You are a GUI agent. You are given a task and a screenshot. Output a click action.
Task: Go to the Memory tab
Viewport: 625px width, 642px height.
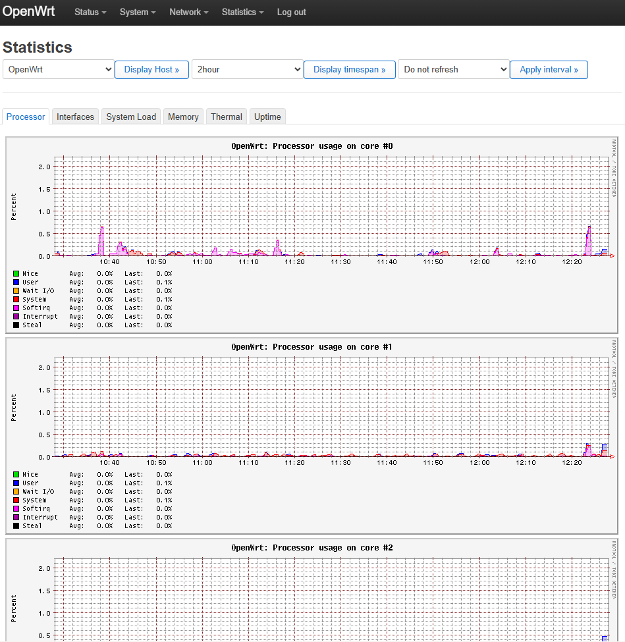(x=183, y=117)
